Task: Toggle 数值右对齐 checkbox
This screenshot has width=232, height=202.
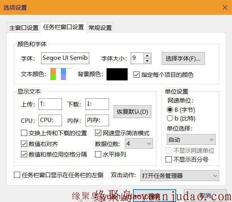Action: point(24,144)
